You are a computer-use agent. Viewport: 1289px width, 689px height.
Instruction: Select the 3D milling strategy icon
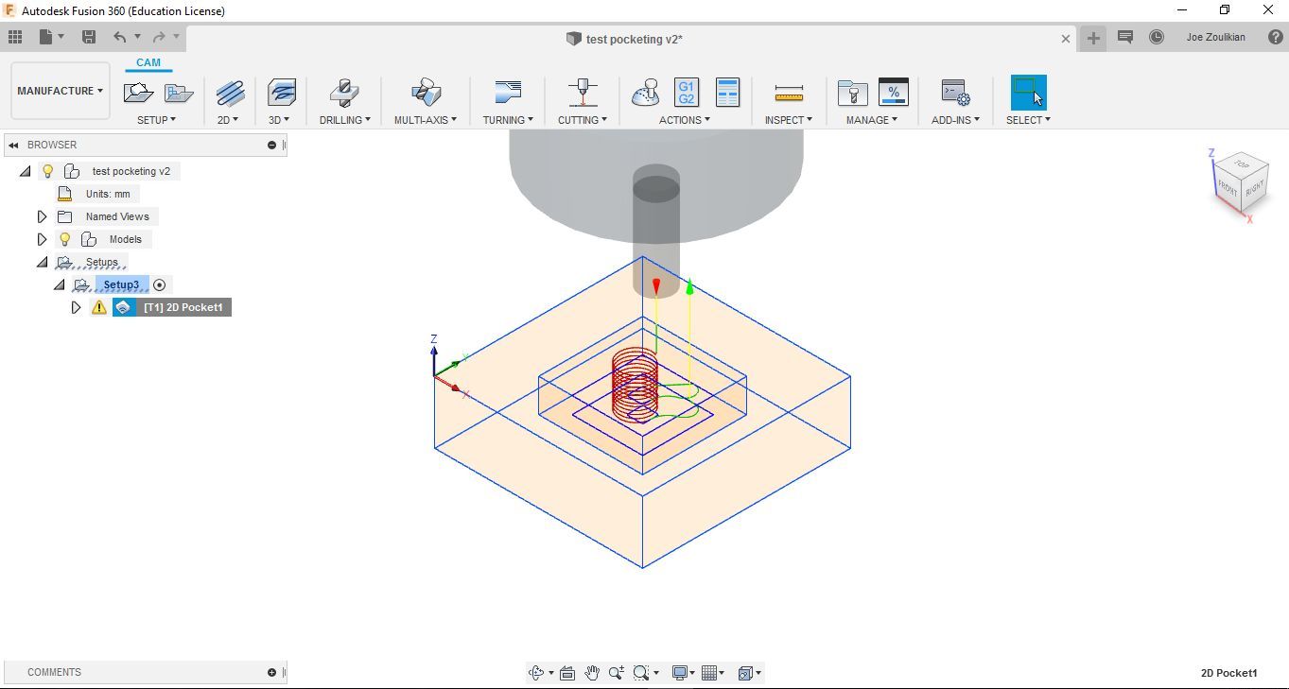pos(281,93)
